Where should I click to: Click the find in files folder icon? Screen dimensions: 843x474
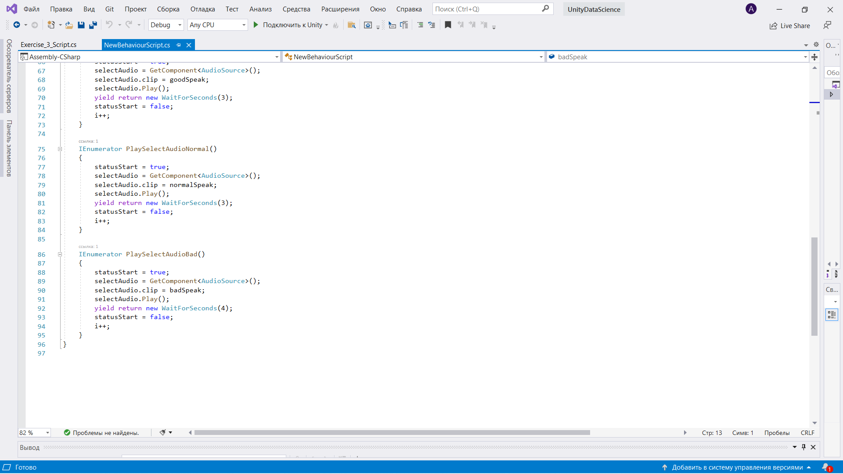pos(351,25)
